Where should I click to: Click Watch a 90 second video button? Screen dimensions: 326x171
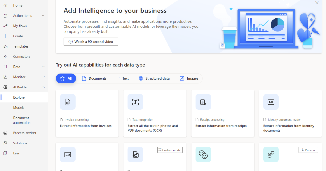click(x=91, y=42)
